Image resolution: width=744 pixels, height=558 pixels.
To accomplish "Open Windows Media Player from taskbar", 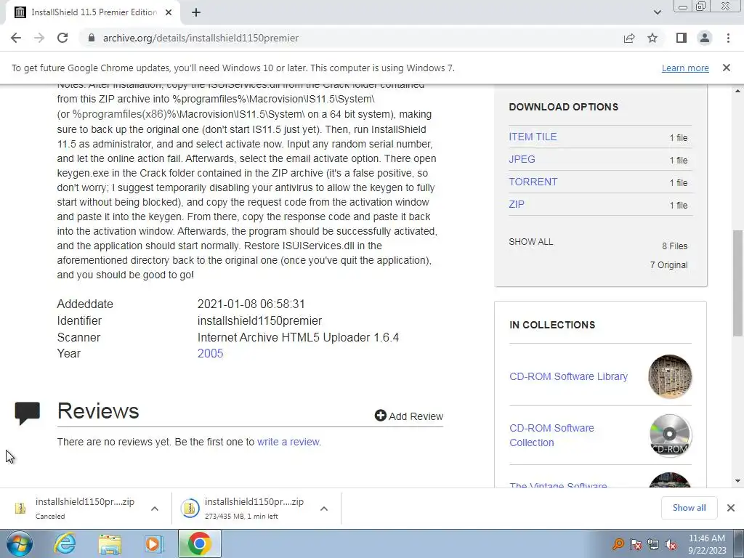I will click(x=154, y=543).
